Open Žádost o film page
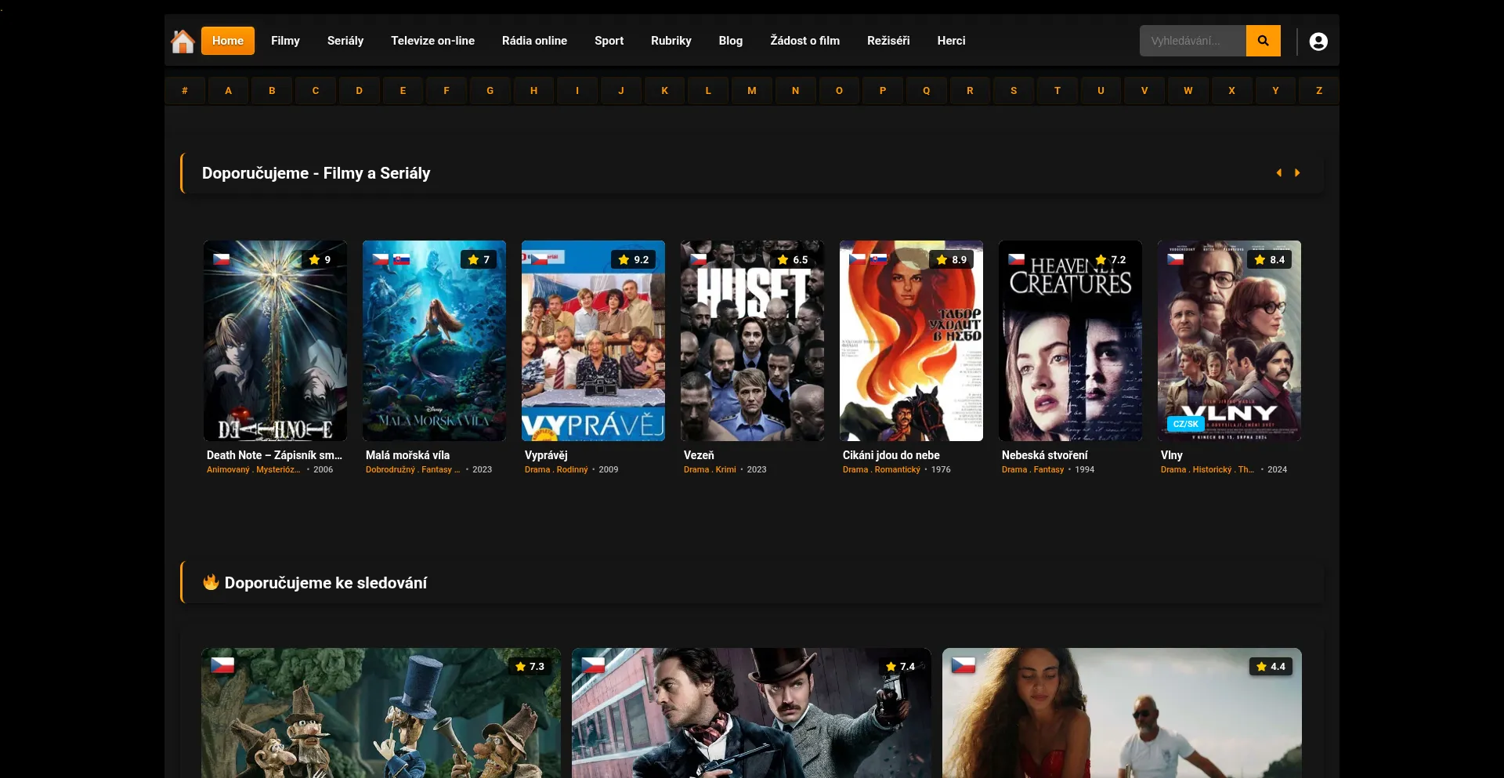The width and height of the screenshot is (1504, 778). [x=804, y=41]
